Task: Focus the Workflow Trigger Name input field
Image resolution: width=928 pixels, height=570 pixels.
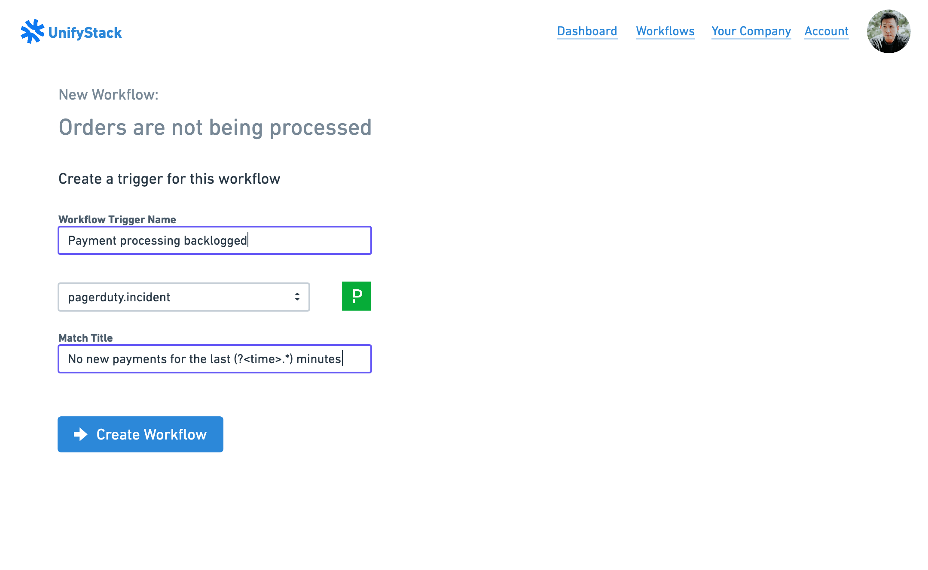Action: [215, 240]
